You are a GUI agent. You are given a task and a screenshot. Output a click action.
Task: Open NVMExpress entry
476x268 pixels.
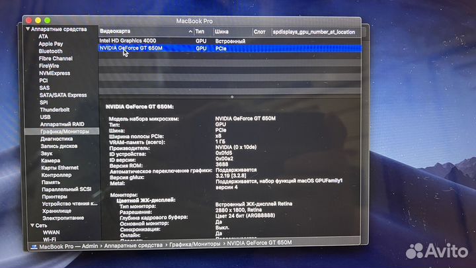tap(54, 73)
